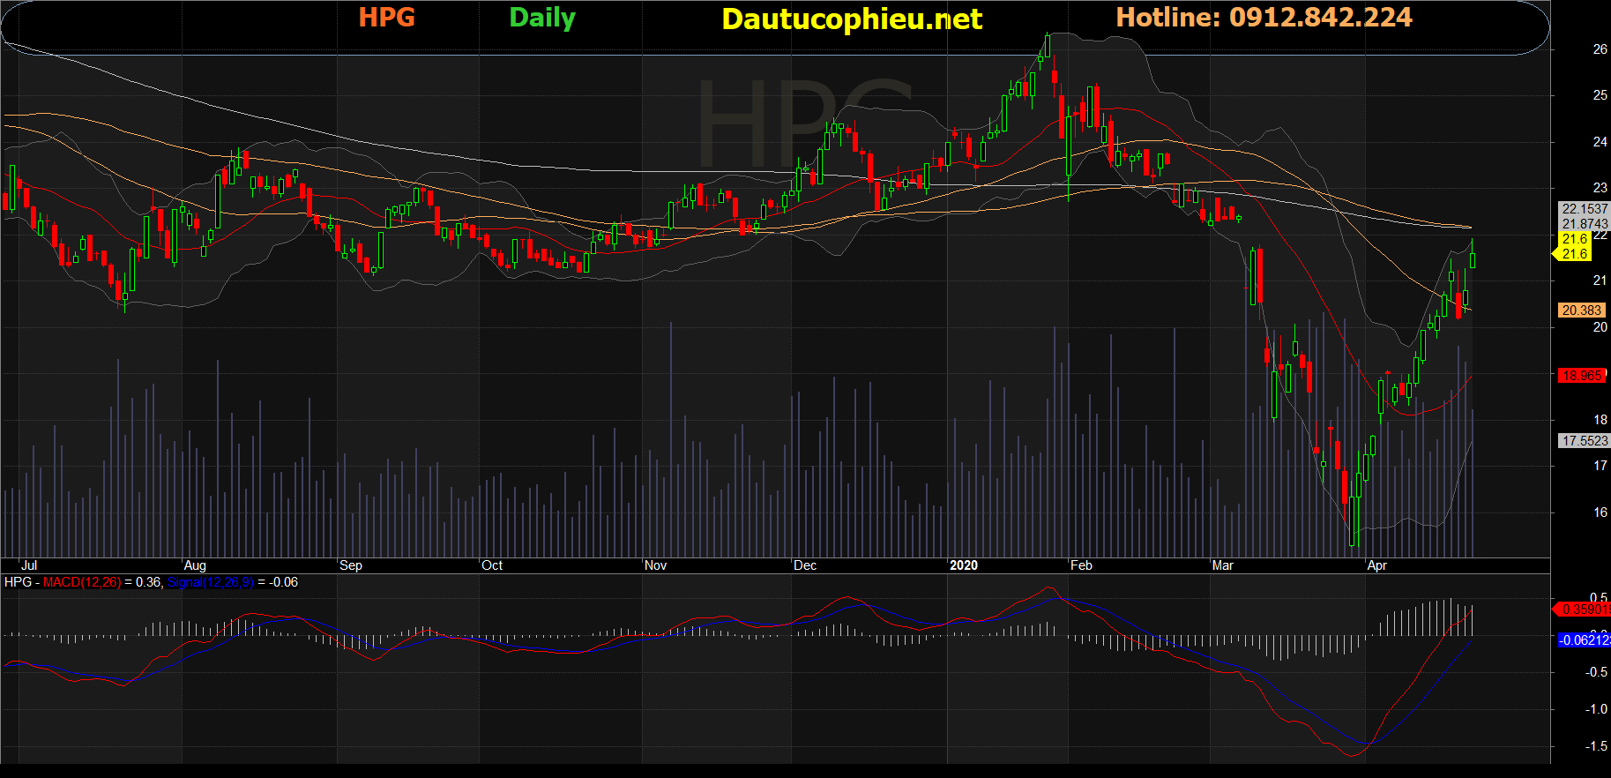Click the Daily timeframe label
Viewport: 1611px width, 778px height.
(x=542, y=18)
